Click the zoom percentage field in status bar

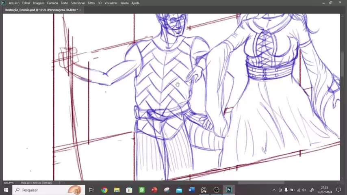coord(9,182)
